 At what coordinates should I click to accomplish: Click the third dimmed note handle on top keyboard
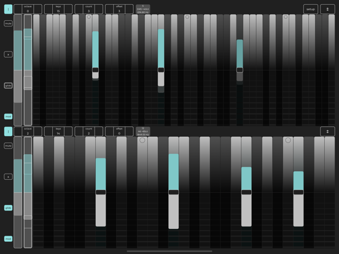coord(240,70)
